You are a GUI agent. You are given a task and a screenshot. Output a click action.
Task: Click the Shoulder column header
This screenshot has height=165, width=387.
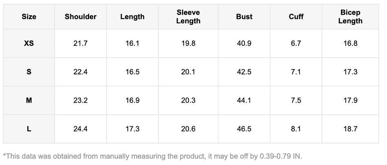pyautogui.click(x=80, y=17)
